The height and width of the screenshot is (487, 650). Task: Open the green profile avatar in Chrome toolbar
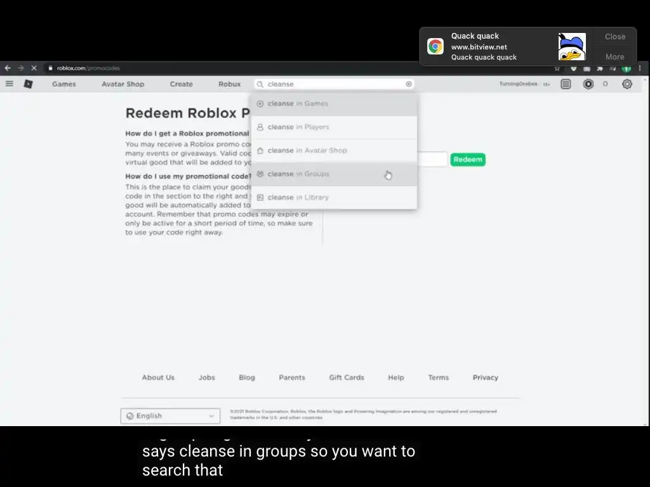click(627, 68)
